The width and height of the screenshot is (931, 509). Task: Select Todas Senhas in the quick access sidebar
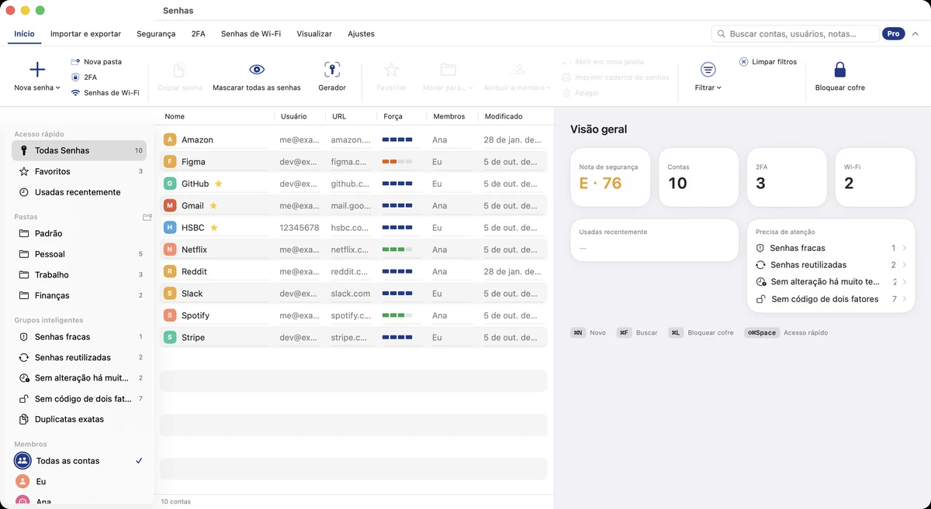(x=79, y=150)
